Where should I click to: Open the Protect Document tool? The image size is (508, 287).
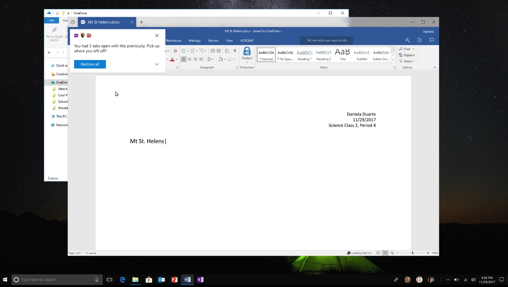tap(247, 54)
